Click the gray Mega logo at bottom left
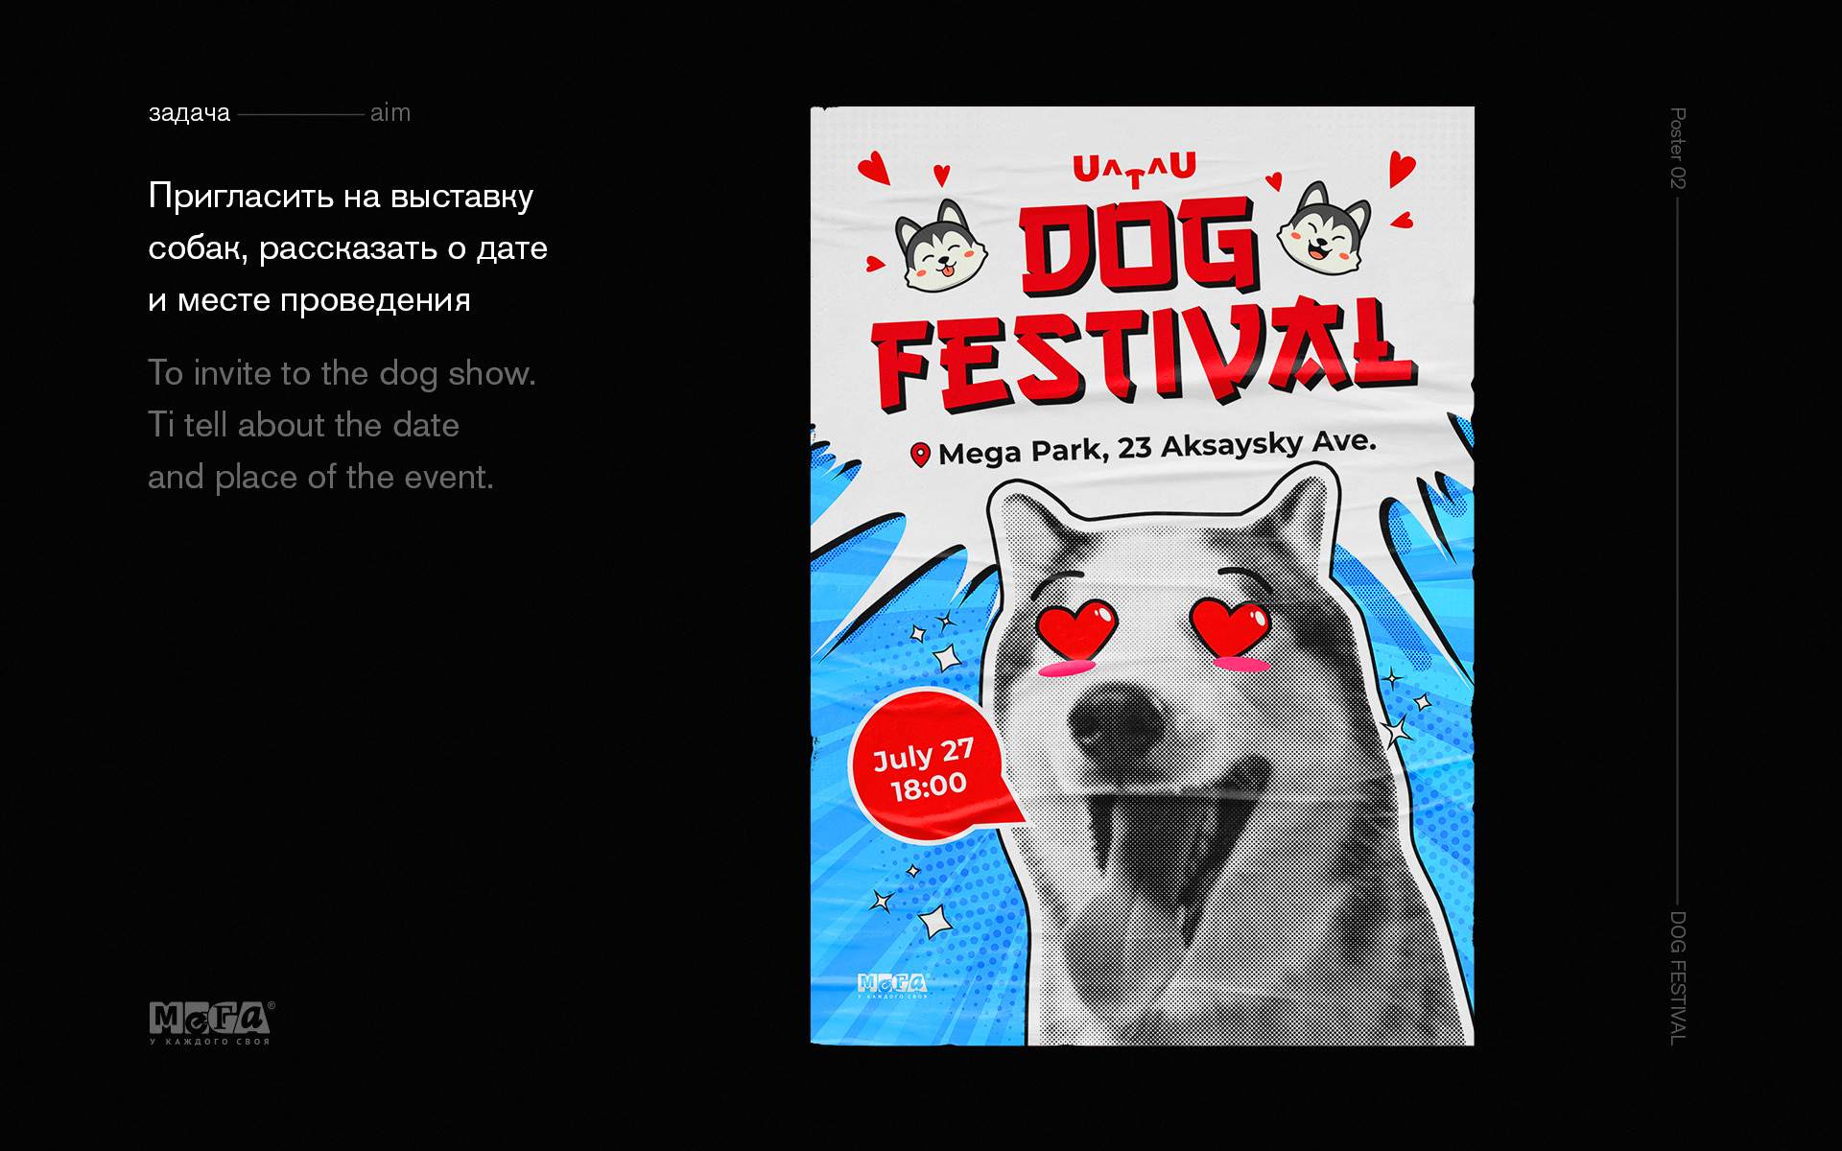The width and height of the screenshot is (1842, 1151). pyautogui.click(x=212, y=1022)
